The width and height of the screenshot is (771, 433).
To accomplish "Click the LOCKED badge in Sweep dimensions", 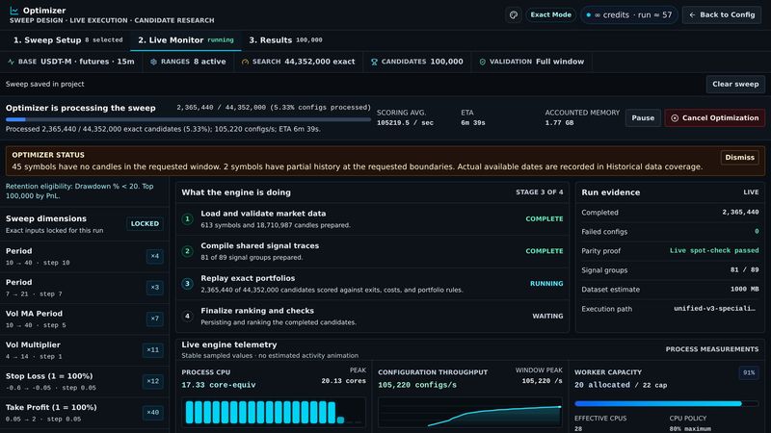I will point(145,224).
